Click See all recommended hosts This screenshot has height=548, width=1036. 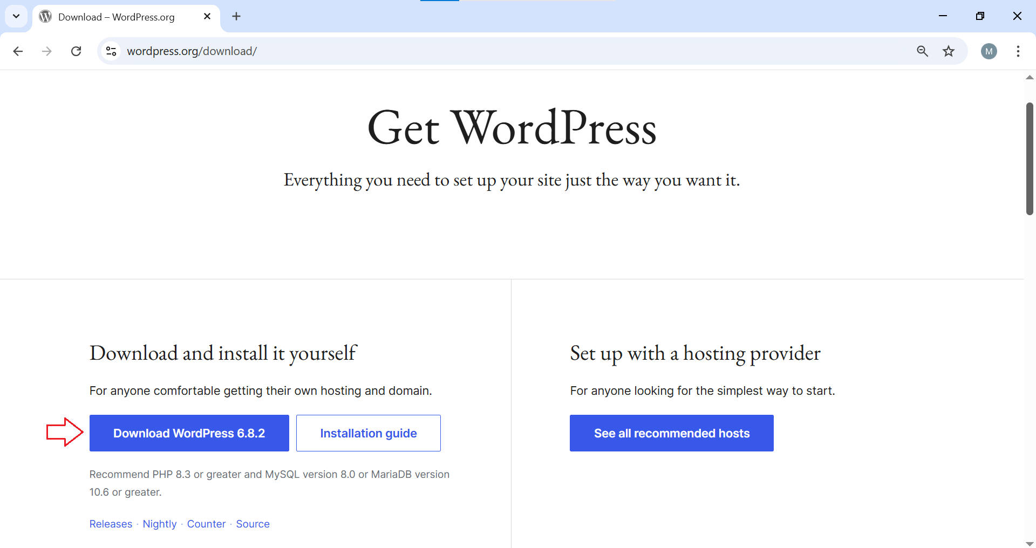pos(671,433)
